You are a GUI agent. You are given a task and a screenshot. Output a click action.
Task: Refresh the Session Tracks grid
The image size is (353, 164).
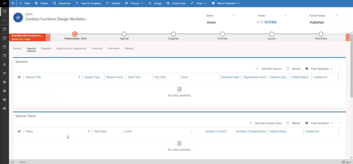pyautogui.click(x=294, y=123)
